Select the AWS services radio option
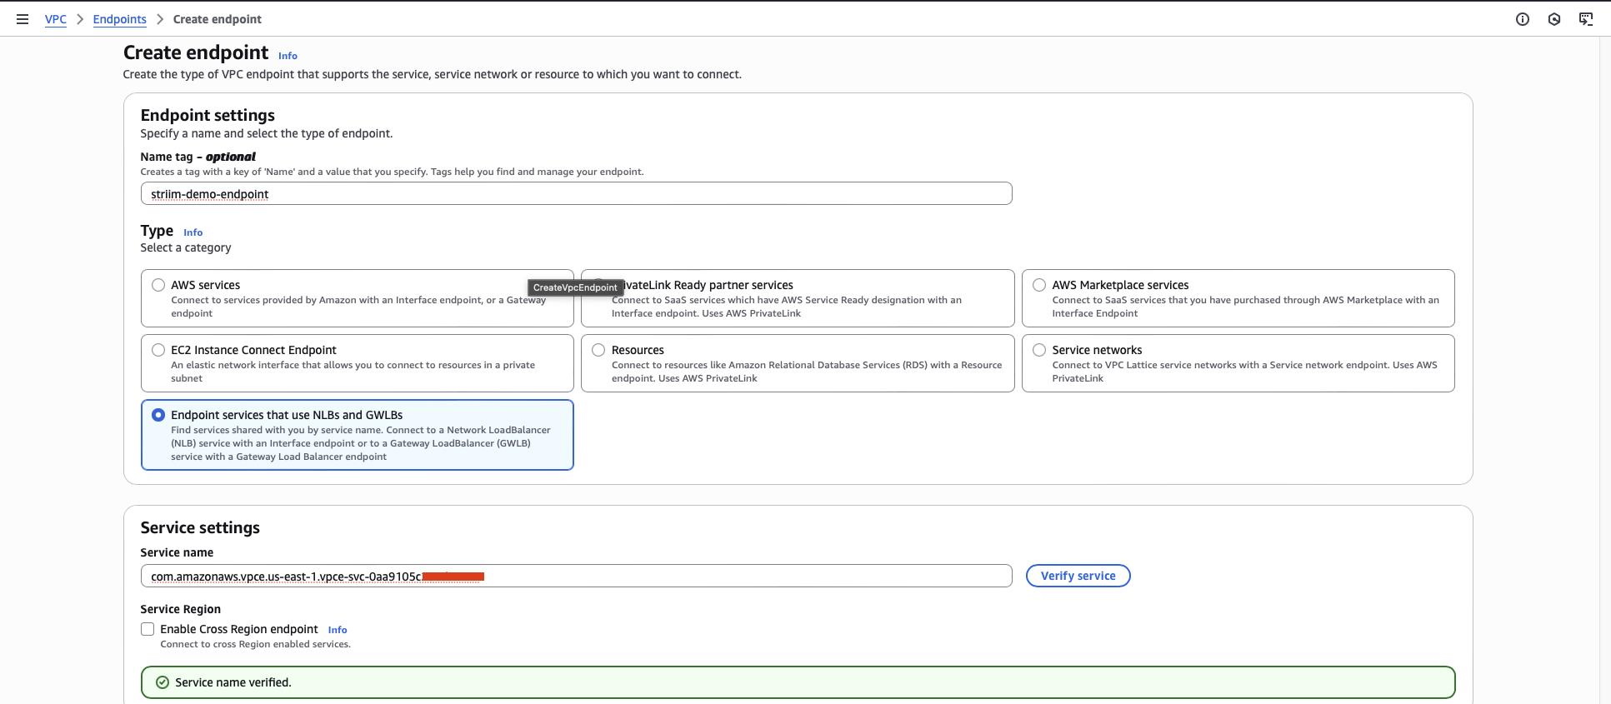The height and width of the screenshot is (704, 1611). point(158,285)
